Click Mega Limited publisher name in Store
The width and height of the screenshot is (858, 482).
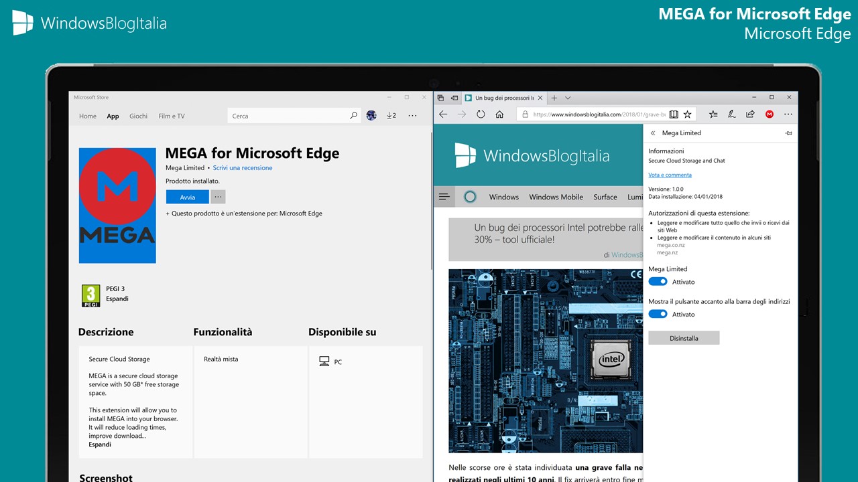pyautogui.click(x=185, y=168)
